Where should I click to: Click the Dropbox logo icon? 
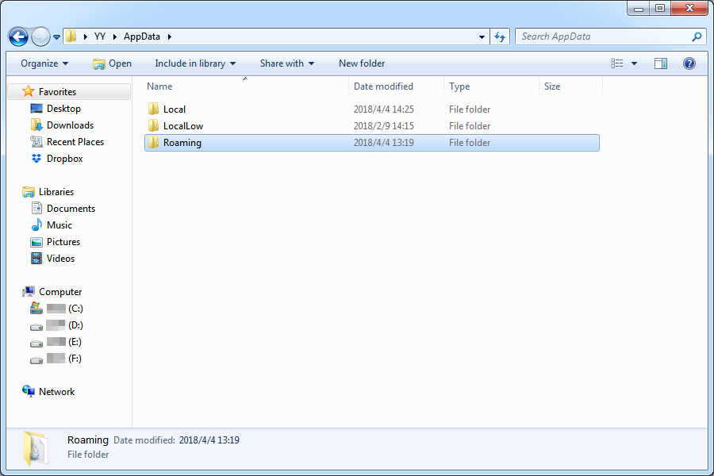point(36,158)
